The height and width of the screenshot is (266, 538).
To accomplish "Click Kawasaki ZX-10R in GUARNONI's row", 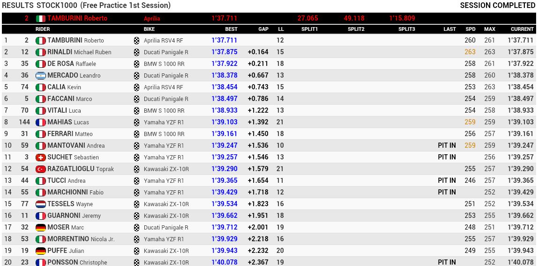I will pyautogui.click(x=166, y=216).
